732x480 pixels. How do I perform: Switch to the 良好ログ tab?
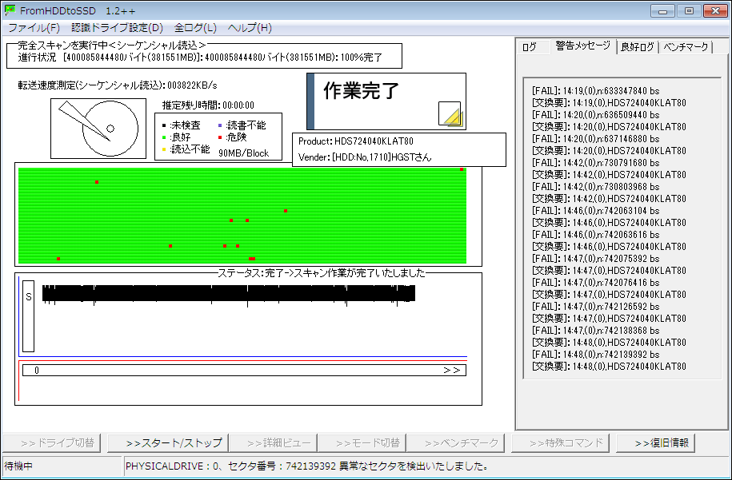[x=638, y=47]
